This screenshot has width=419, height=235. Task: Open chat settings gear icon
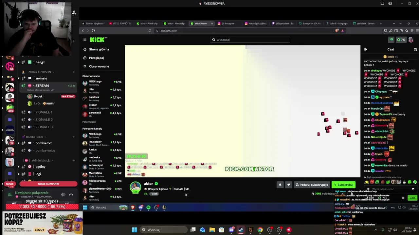[x=403, y=198]
